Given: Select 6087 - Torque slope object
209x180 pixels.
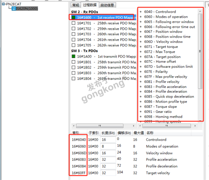Looking at the screenshot, I should point(161,107).
